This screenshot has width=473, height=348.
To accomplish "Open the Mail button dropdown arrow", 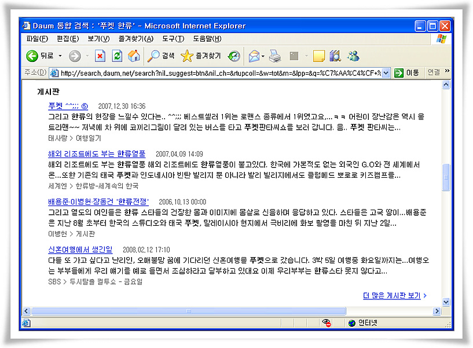I will click(x=263, y=56).
